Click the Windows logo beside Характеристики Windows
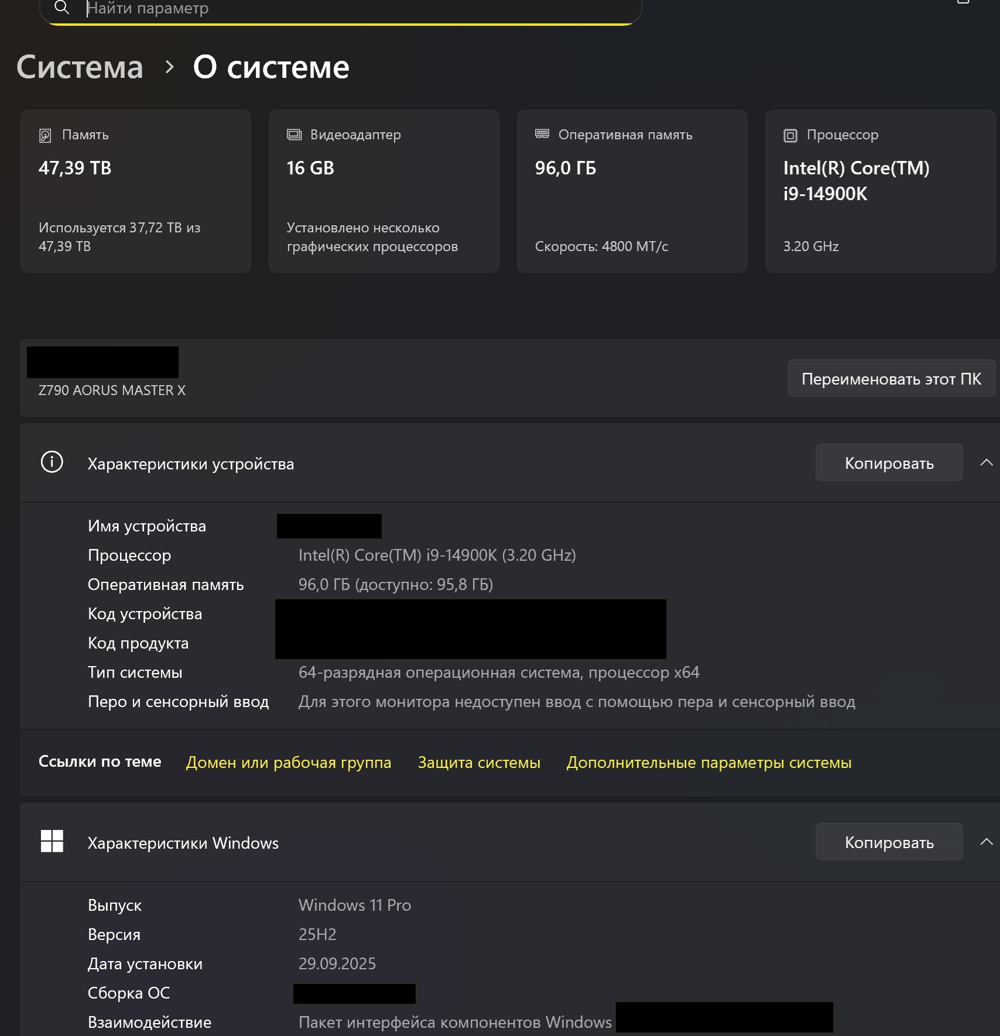The image size is (1000, 1036). coord(52,841)
